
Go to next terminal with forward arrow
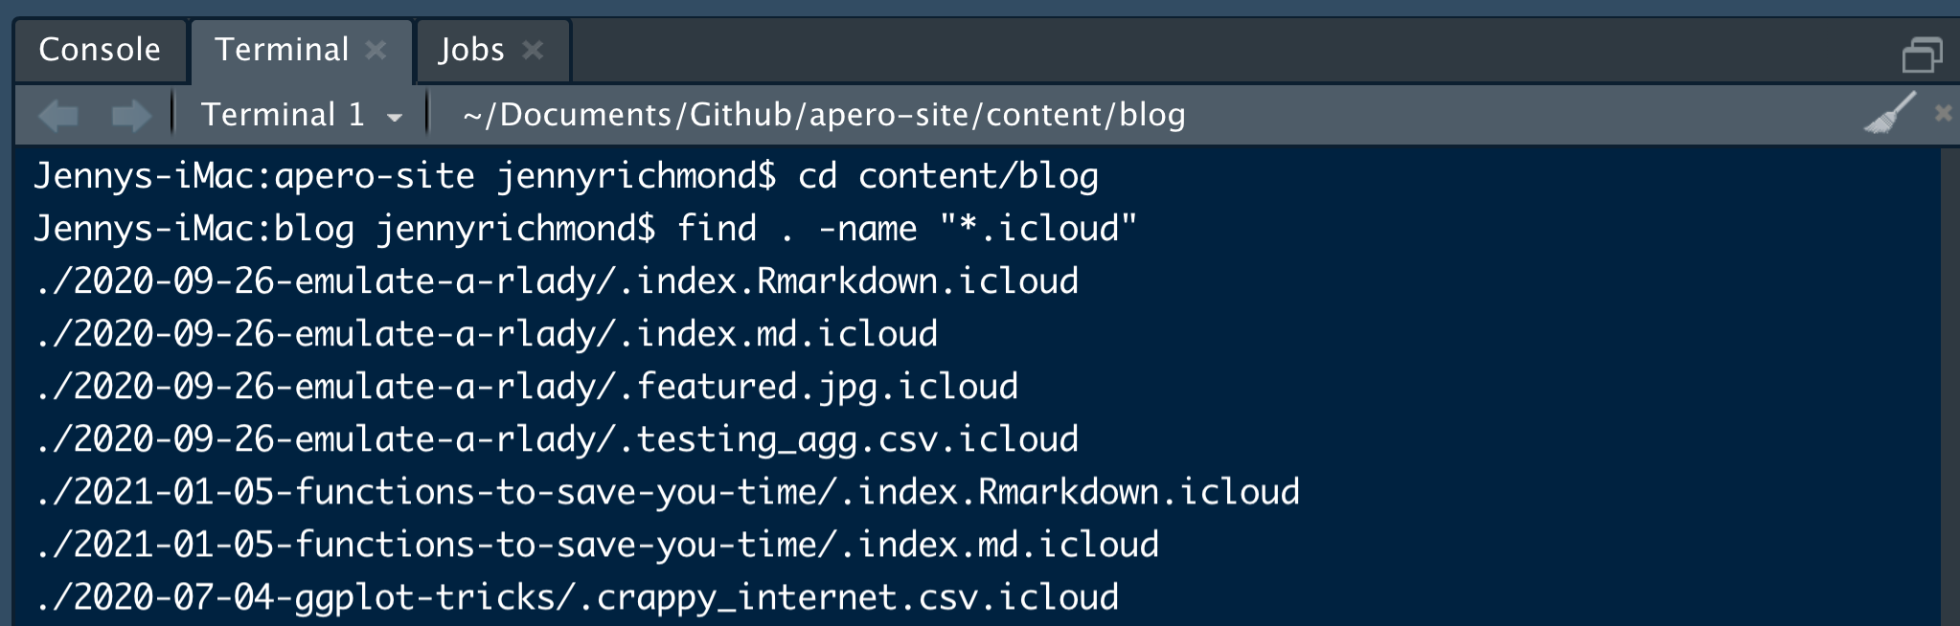click(131, 116)
